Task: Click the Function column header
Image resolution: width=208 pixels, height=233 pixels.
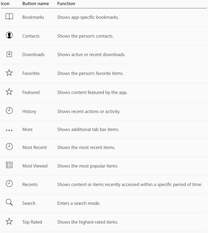Action: [66, 3]
